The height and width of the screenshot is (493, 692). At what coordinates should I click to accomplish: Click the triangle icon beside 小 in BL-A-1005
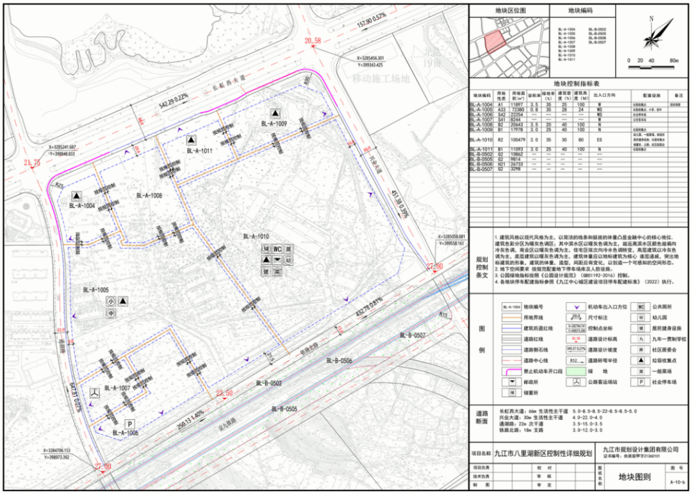click(123, 302)
